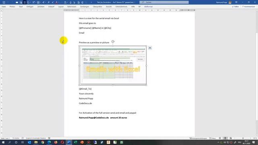
Task: Click the text 'Yours sincerely'
Action: pos(86,93)
